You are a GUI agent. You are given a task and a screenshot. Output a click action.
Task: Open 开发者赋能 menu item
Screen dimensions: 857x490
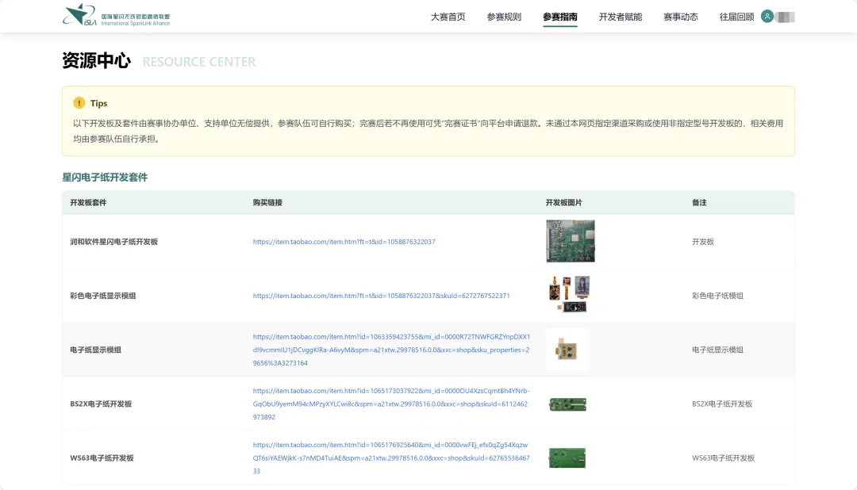[x=621, y=17]
